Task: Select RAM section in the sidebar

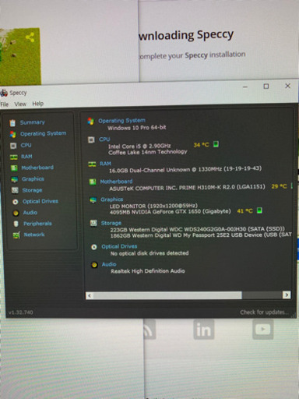Action: tap(26, 157)
